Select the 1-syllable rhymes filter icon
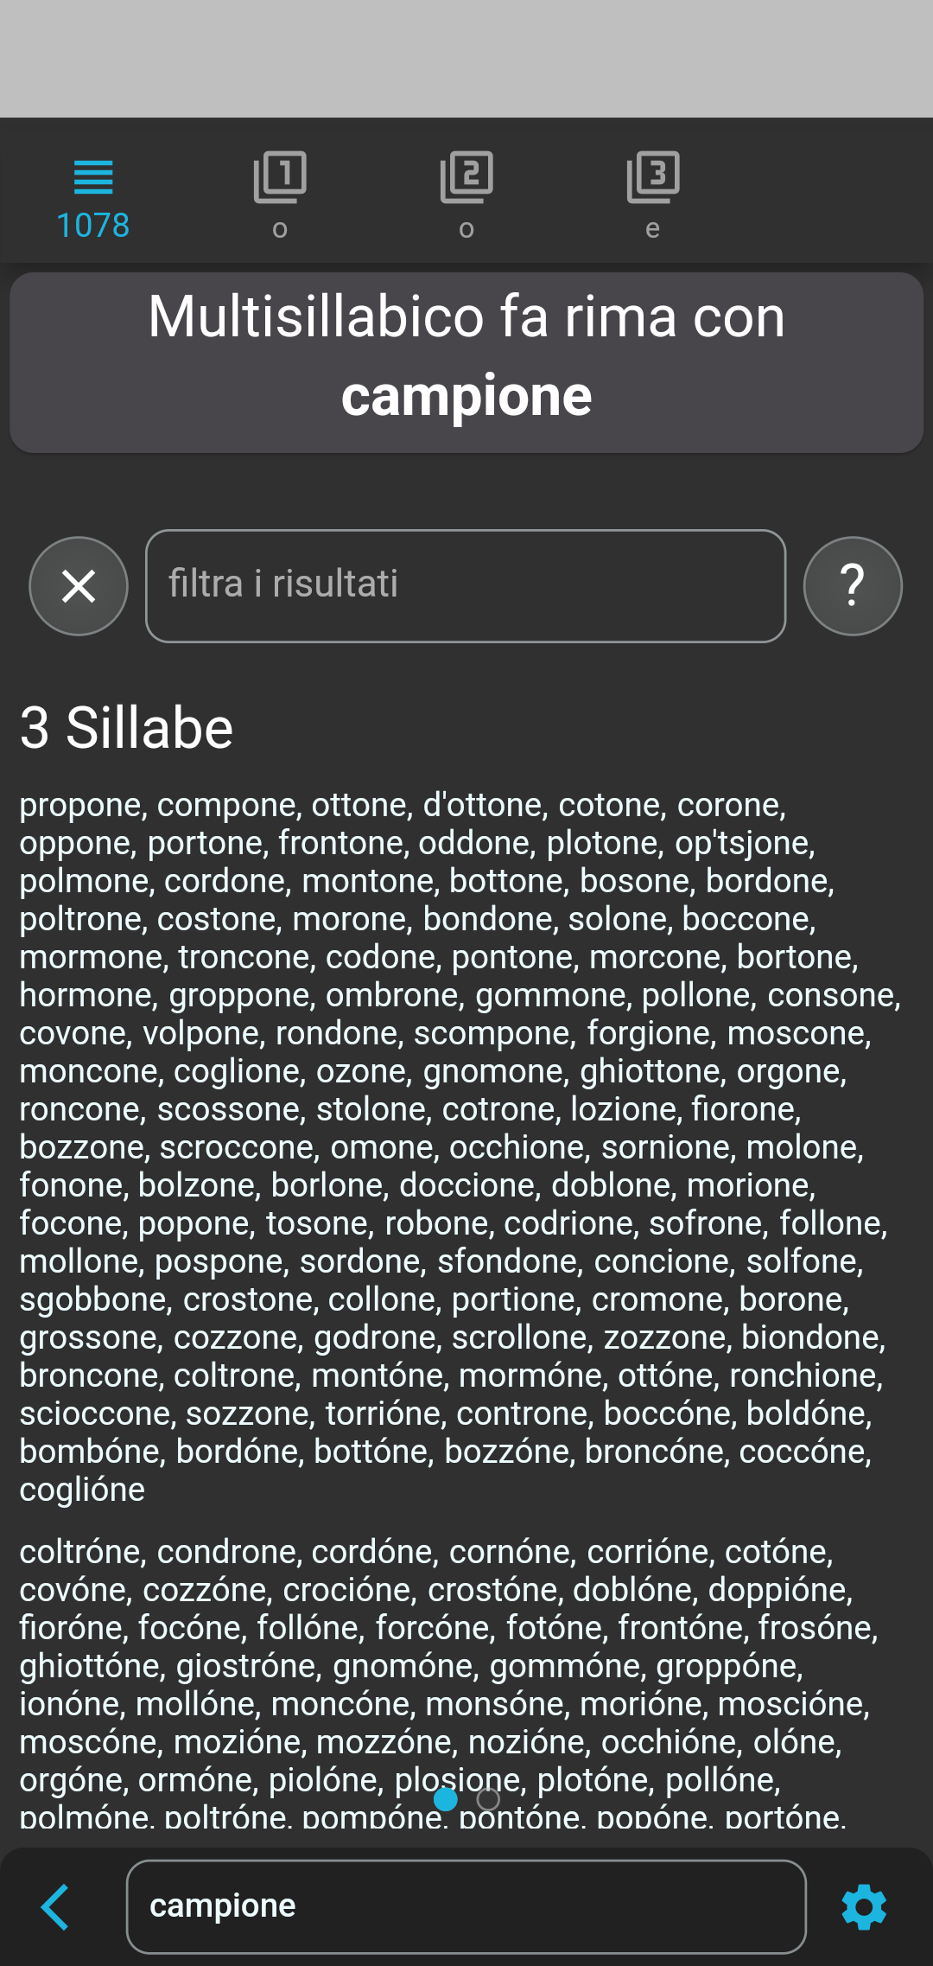Screen dimensions: 933x1966 [279, 180]
